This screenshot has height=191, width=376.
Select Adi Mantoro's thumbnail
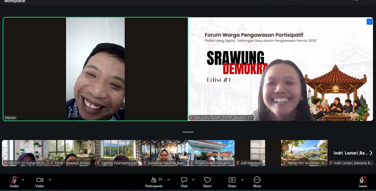[258, 153]
